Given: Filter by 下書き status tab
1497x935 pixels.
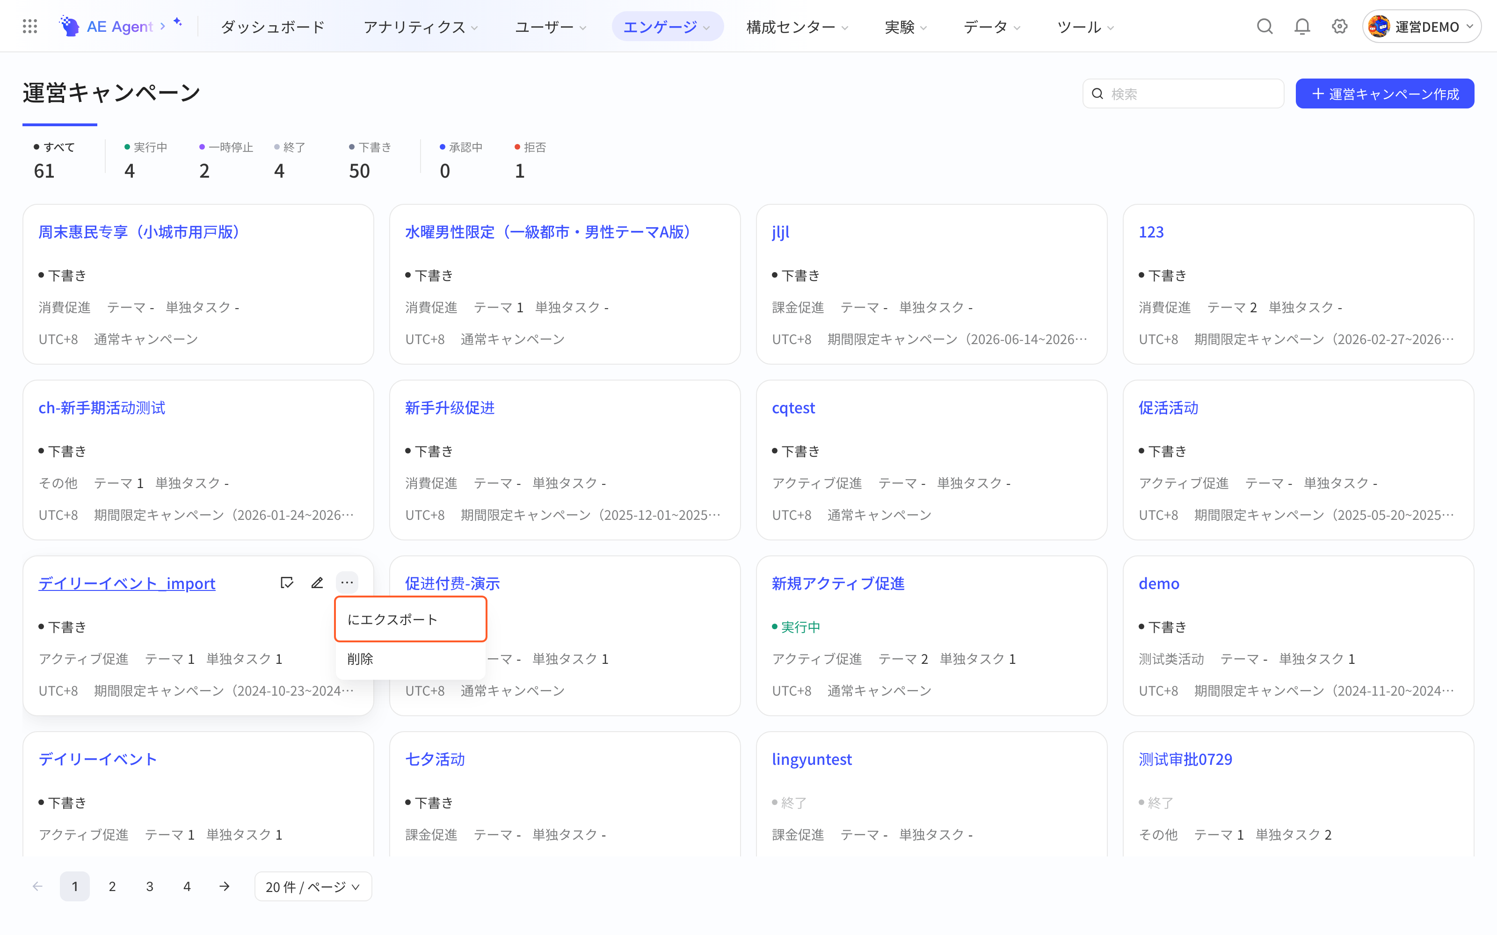Looking at the screenshot, I should [x=370, y=159].
